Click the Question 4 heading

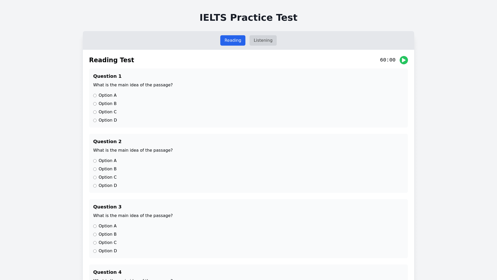point(107,272)
